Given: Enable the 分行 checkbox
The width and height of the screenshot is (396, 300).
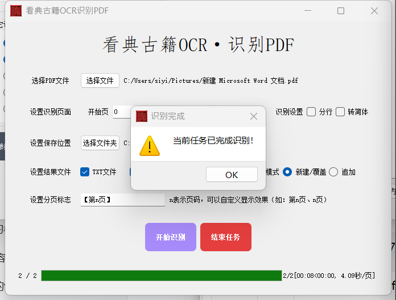Looking at the screenshot, I should [311, 112].
